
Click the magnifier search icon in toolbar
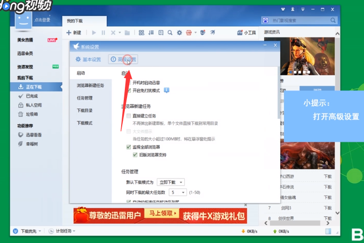[x=170, y=33]
